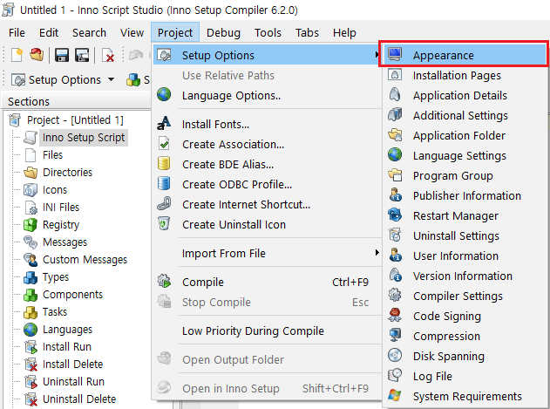Choose Create Internet Shortcut... menu item
Image resolution: width=550 pixels, height=409 pixels.
coord(268,204)
